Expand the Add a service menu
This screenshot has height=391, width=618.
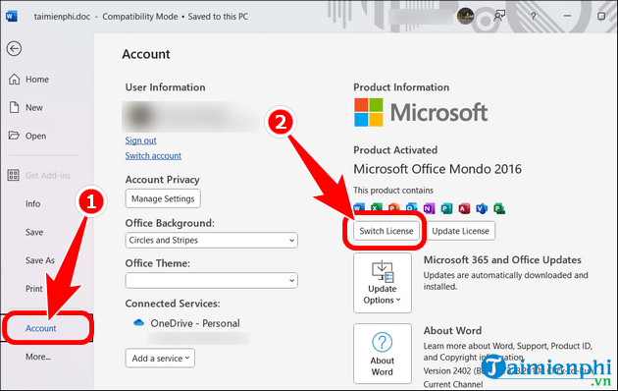pyautogui.click(x=160, y=359)
